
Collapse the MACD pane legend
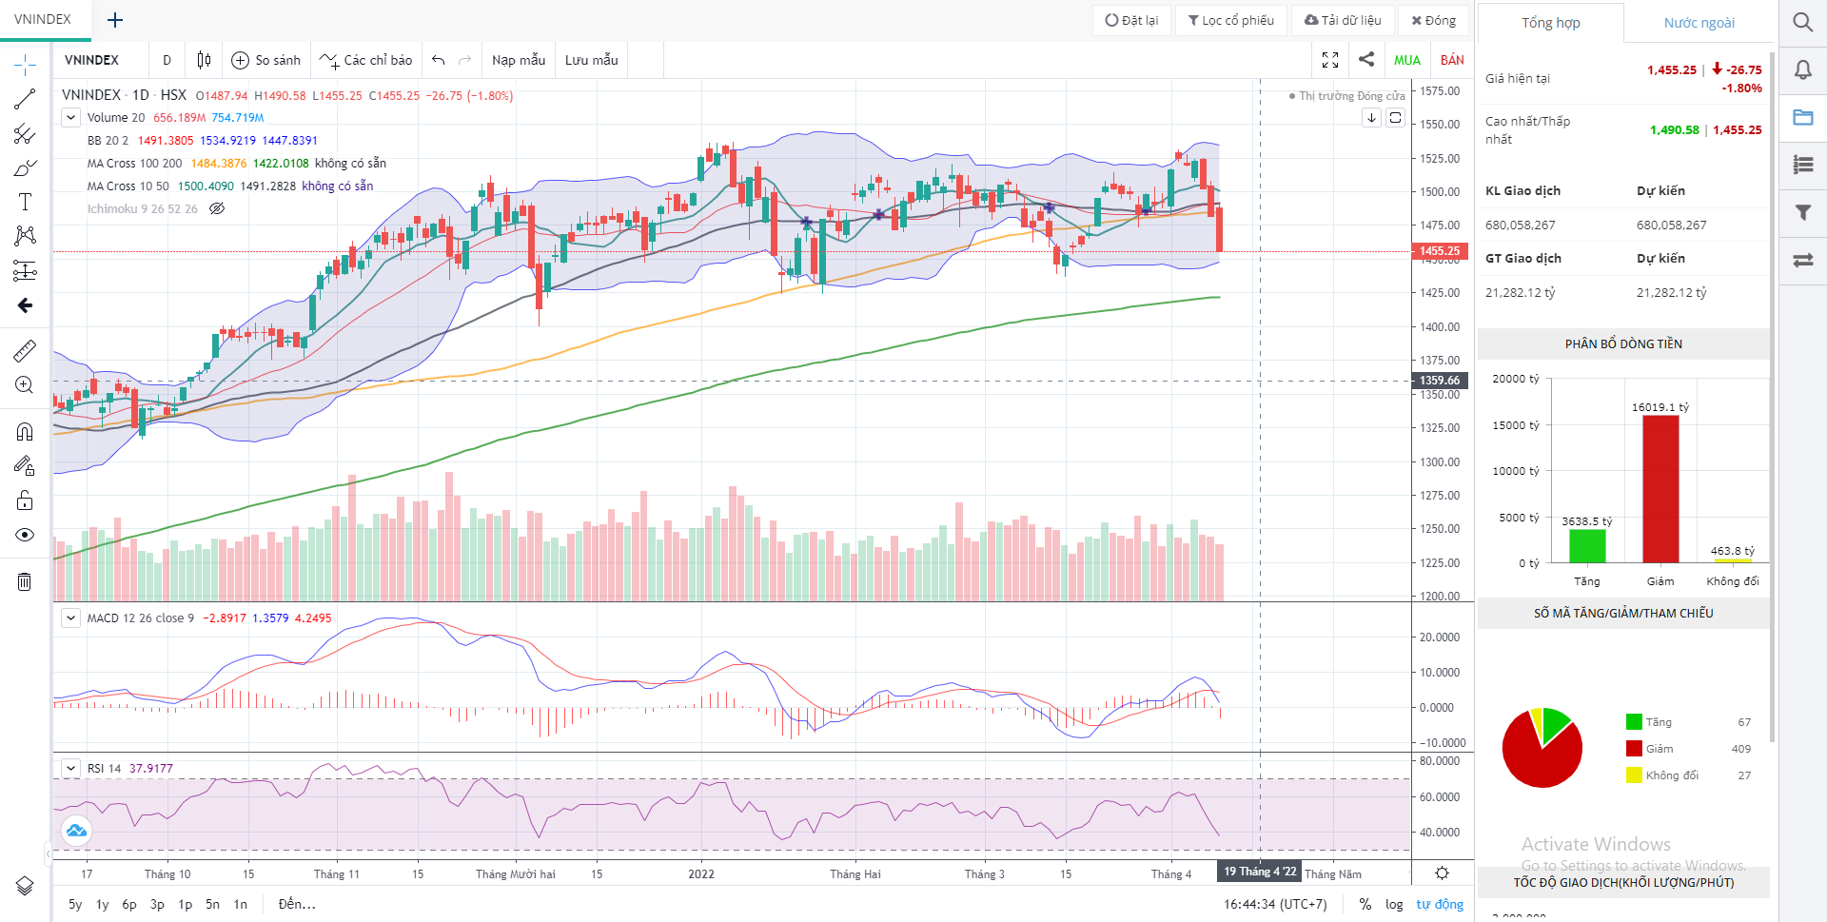point(70,618)
